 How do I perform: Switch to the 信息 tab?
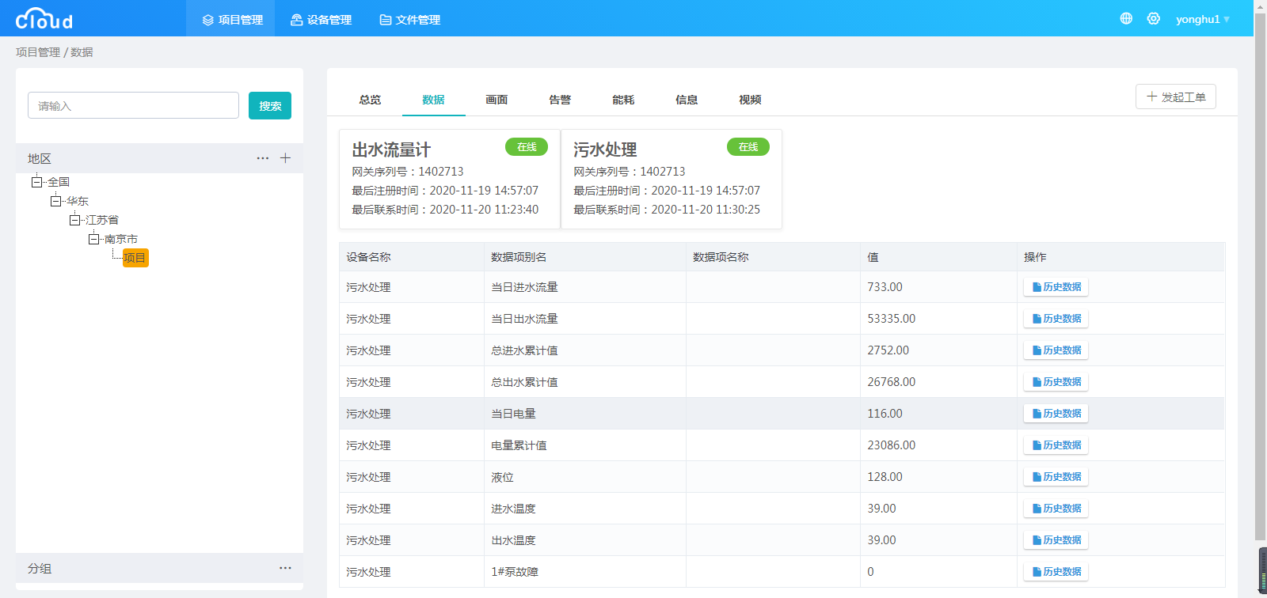[x=687, y=100]
